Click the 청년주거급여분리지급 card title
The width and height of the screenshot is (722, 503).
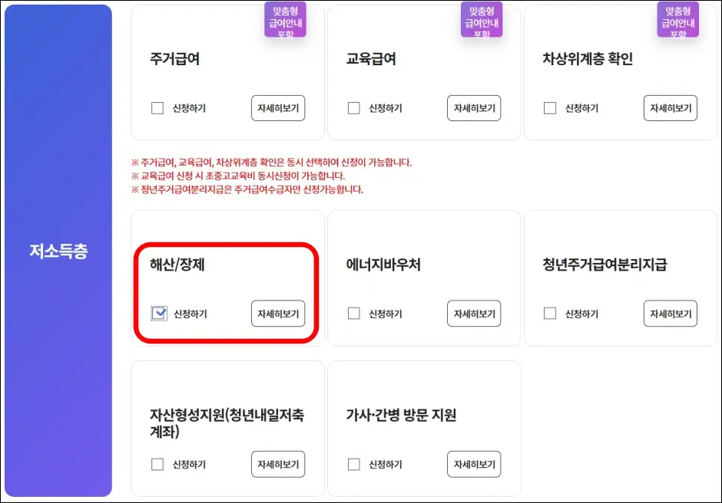pyautogui.click(x=604, y=265)
